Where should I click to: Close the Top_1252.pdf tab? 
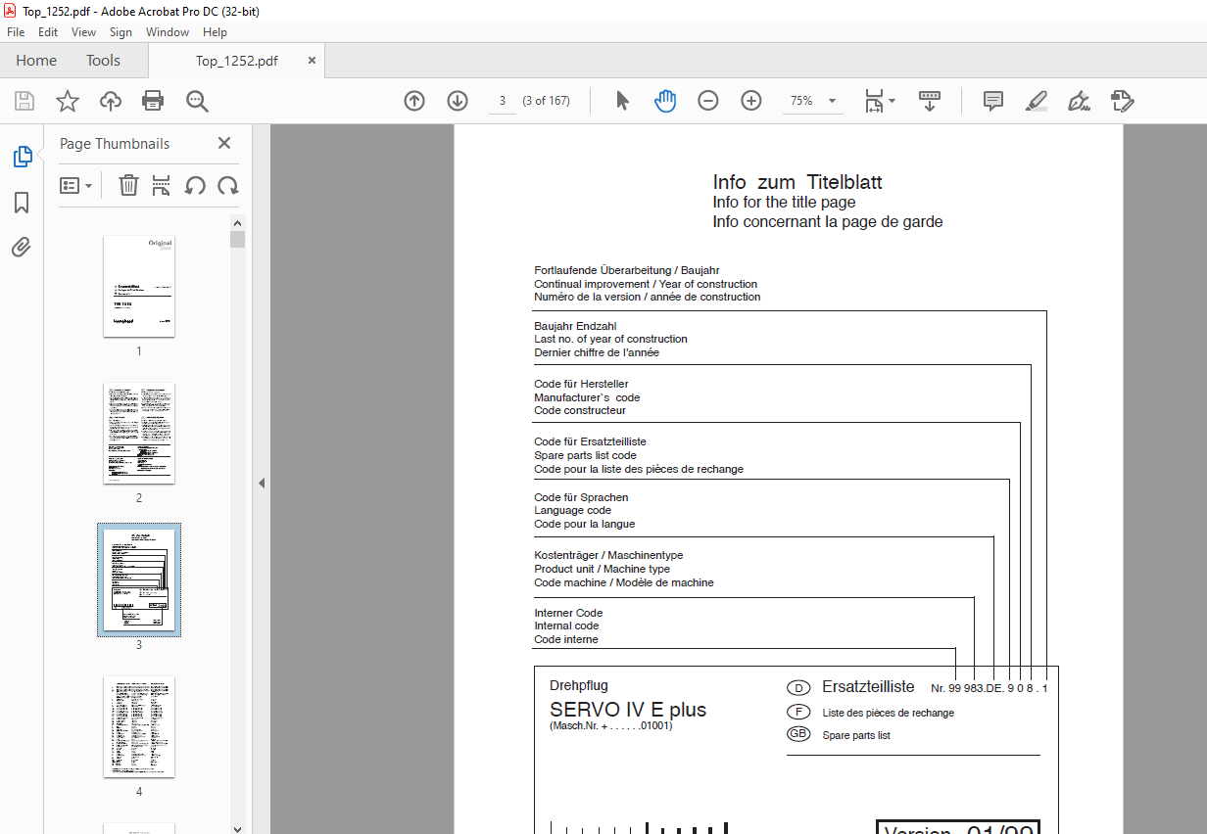click(313, 60)
